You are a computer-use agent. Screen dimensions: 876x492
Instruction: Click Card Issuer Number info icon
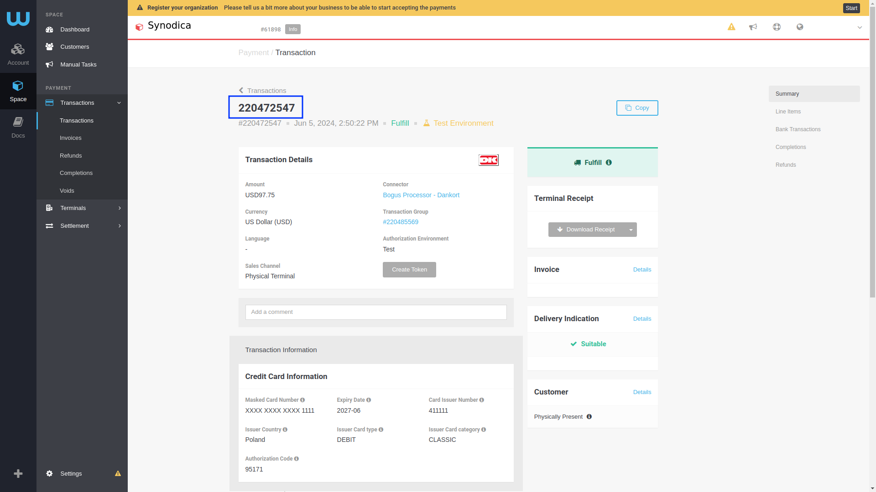coord(481,400)
